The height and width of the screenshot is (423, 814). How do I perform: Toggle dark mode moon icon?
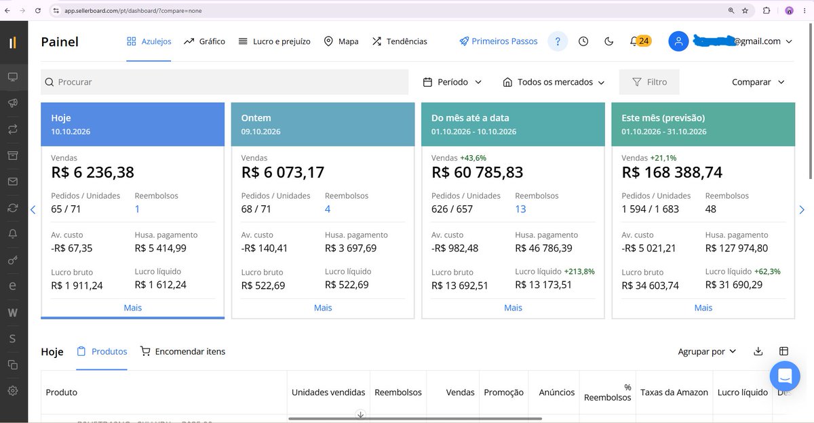(x=608, y=41)
